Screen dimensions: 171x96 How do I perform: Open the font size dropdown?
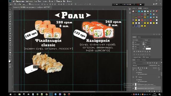[x=138, y=42]
